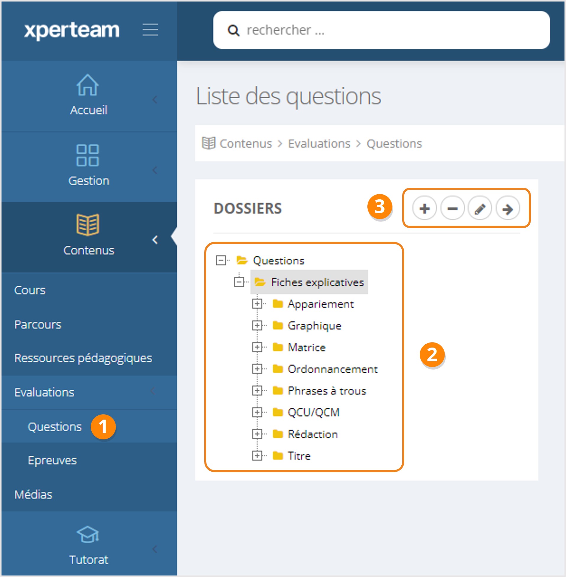Viewport: 566px width, 577px height.
Task: Toggle the hamburger menu icon
Action: point(150,30)
